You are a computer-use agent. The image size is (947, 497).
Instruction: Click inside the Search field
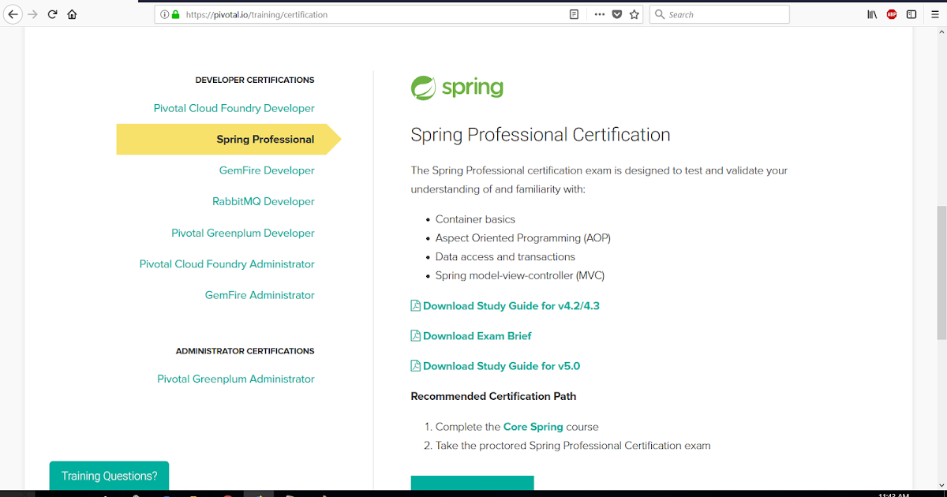718,13
